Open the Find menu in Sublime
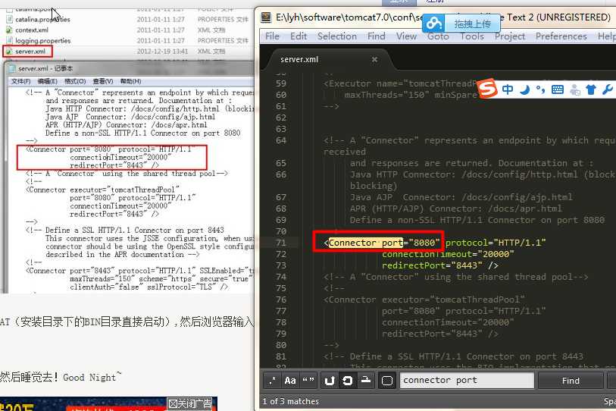Image resolution: width=616 pixels, height=411 pixels. pos(377,36)
